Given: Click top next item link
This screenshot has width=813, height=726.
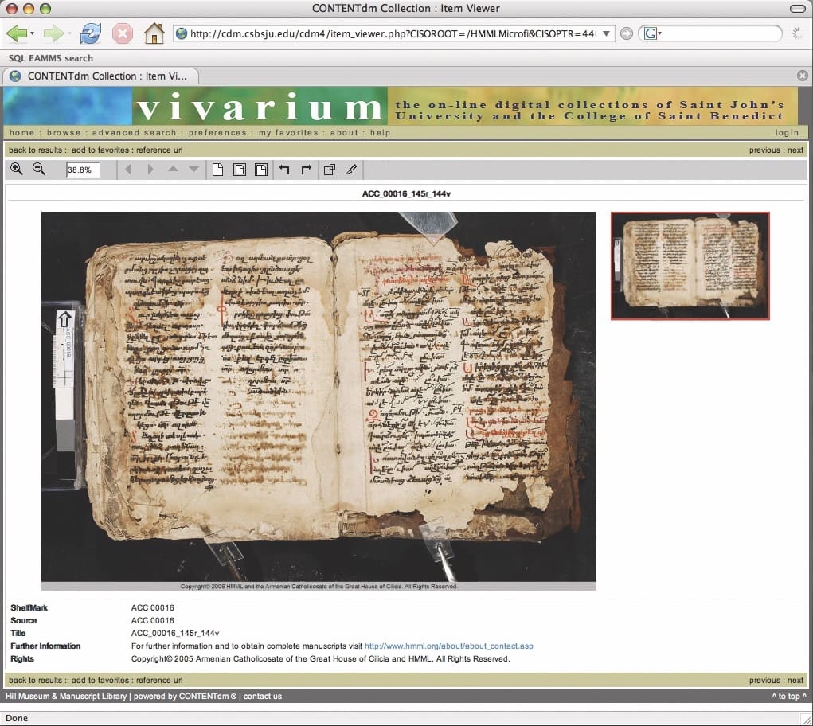Looking at the screenshot, I should [x=795, y=150].
